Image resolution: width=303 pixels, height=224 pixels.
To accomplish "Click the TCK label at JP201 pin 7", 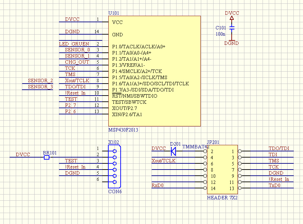I will [274, 167].
